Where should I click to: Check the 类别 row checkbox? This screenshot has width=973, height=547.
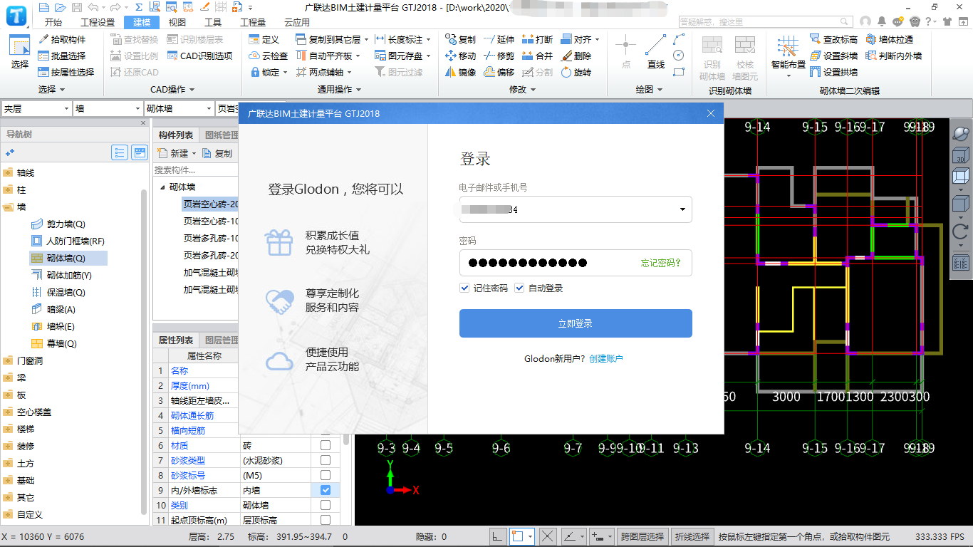[x=326, y=505]
